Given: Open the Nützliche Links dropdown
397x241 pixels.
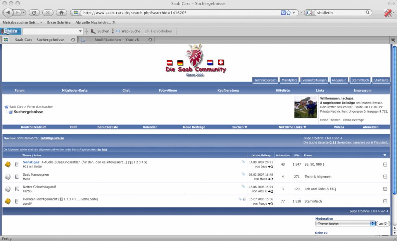Looking at the screenshot, I should coord(292,127).
